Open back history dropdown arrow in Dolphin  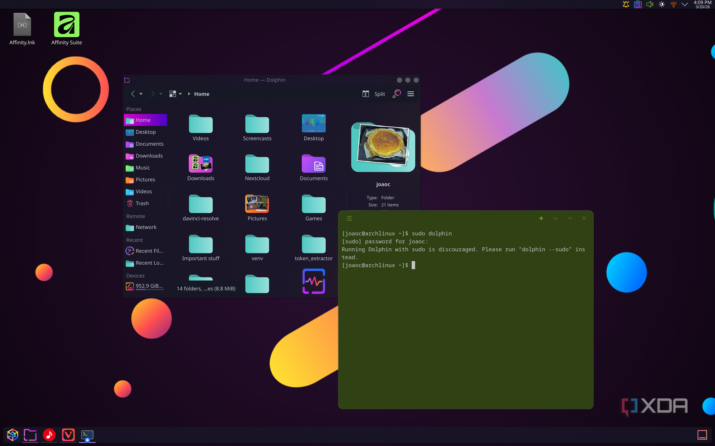coord(141,94)
